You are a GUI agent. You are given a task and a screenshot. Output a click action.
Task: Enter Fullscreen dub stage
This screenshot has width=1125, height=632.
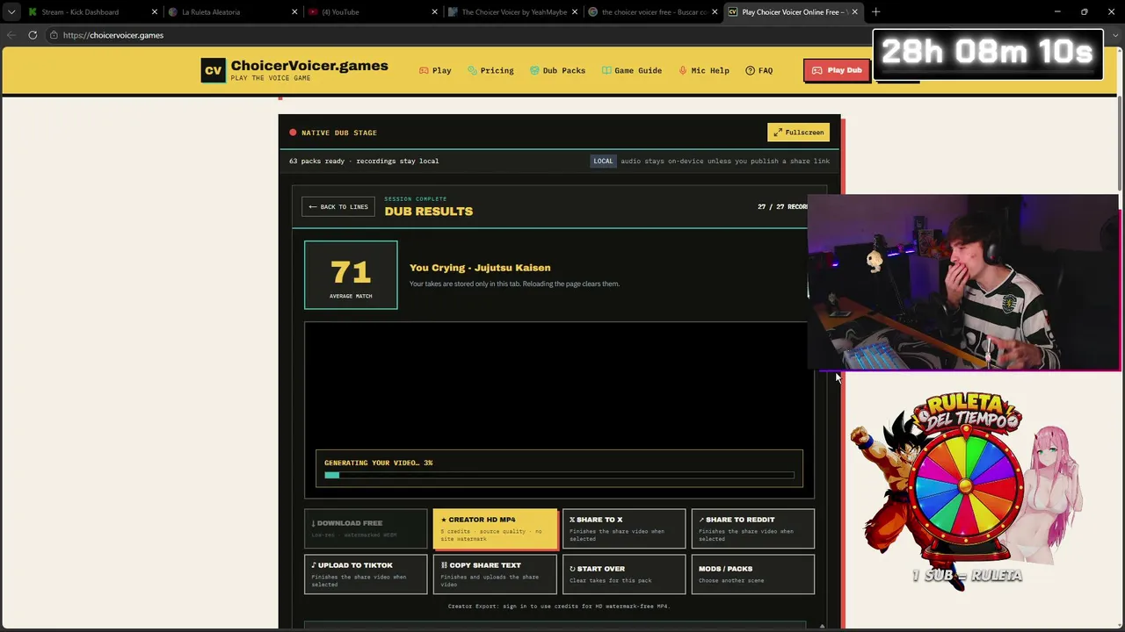798,133
